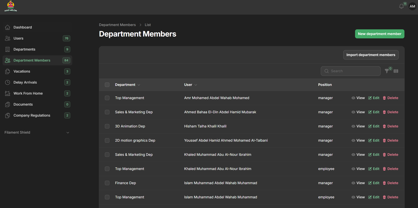Click the New department member button
The width and height of the screenshot is (418, 208).
point(379,34)
